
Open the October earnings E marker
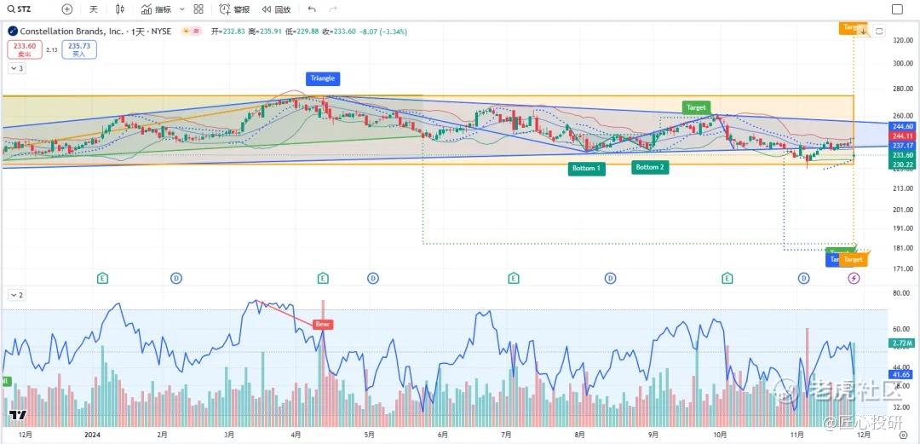pyautogui.click(x=727, y=278)
